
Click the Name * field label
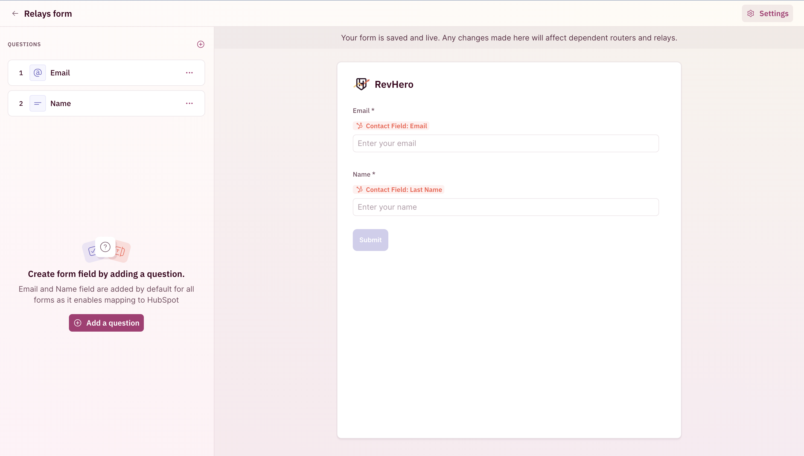click(x=364, y=174)
